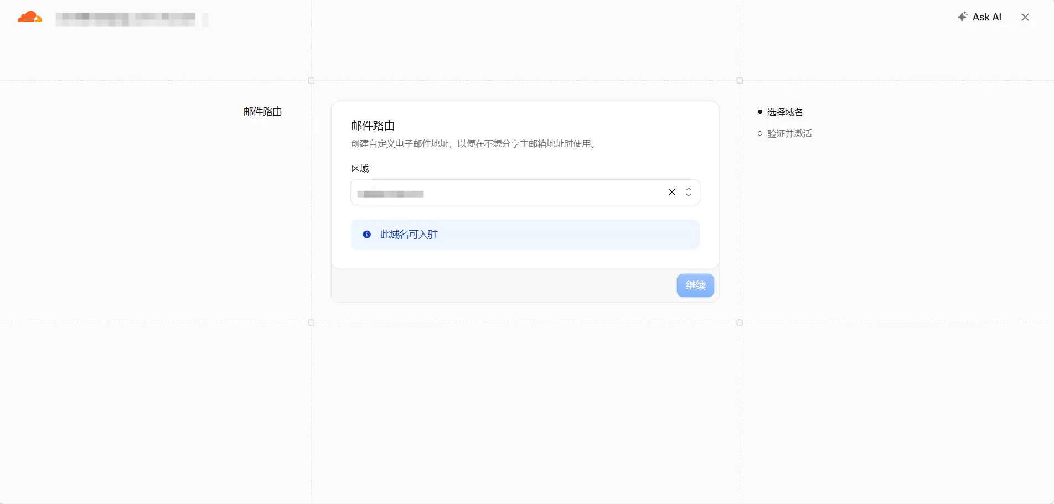
Task: Close the email routing setup page
Action: tap(1025, 17)
